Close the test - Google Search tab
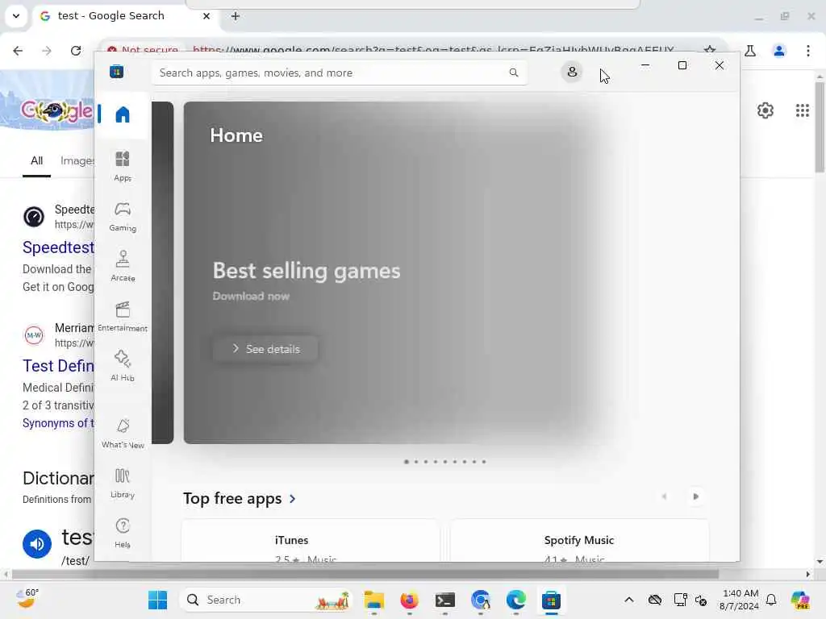Viewport: 826px width, 619px height. tap(206, 16)
